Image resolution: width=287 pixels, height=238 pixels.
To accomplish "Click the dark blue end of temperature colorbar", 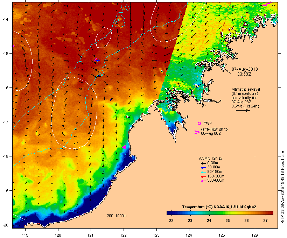I will (x=169, y=213).
